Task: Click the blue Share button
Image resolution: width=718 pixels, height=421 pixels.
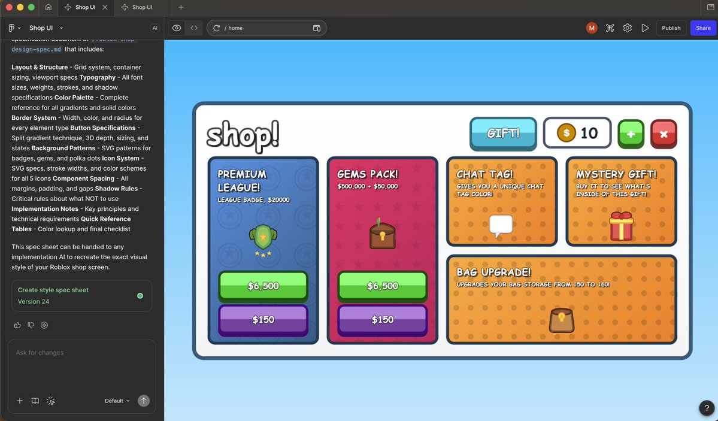Action: tap(703, 28)
